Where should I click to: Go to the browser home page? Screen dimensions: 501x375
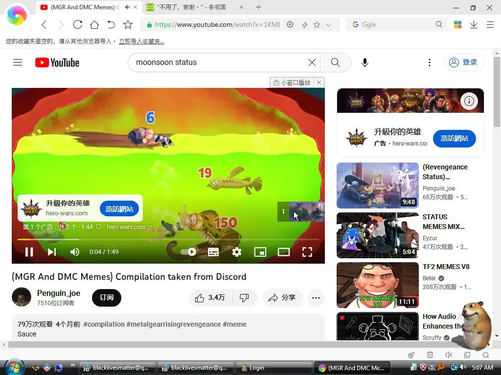tap(94, 24)
